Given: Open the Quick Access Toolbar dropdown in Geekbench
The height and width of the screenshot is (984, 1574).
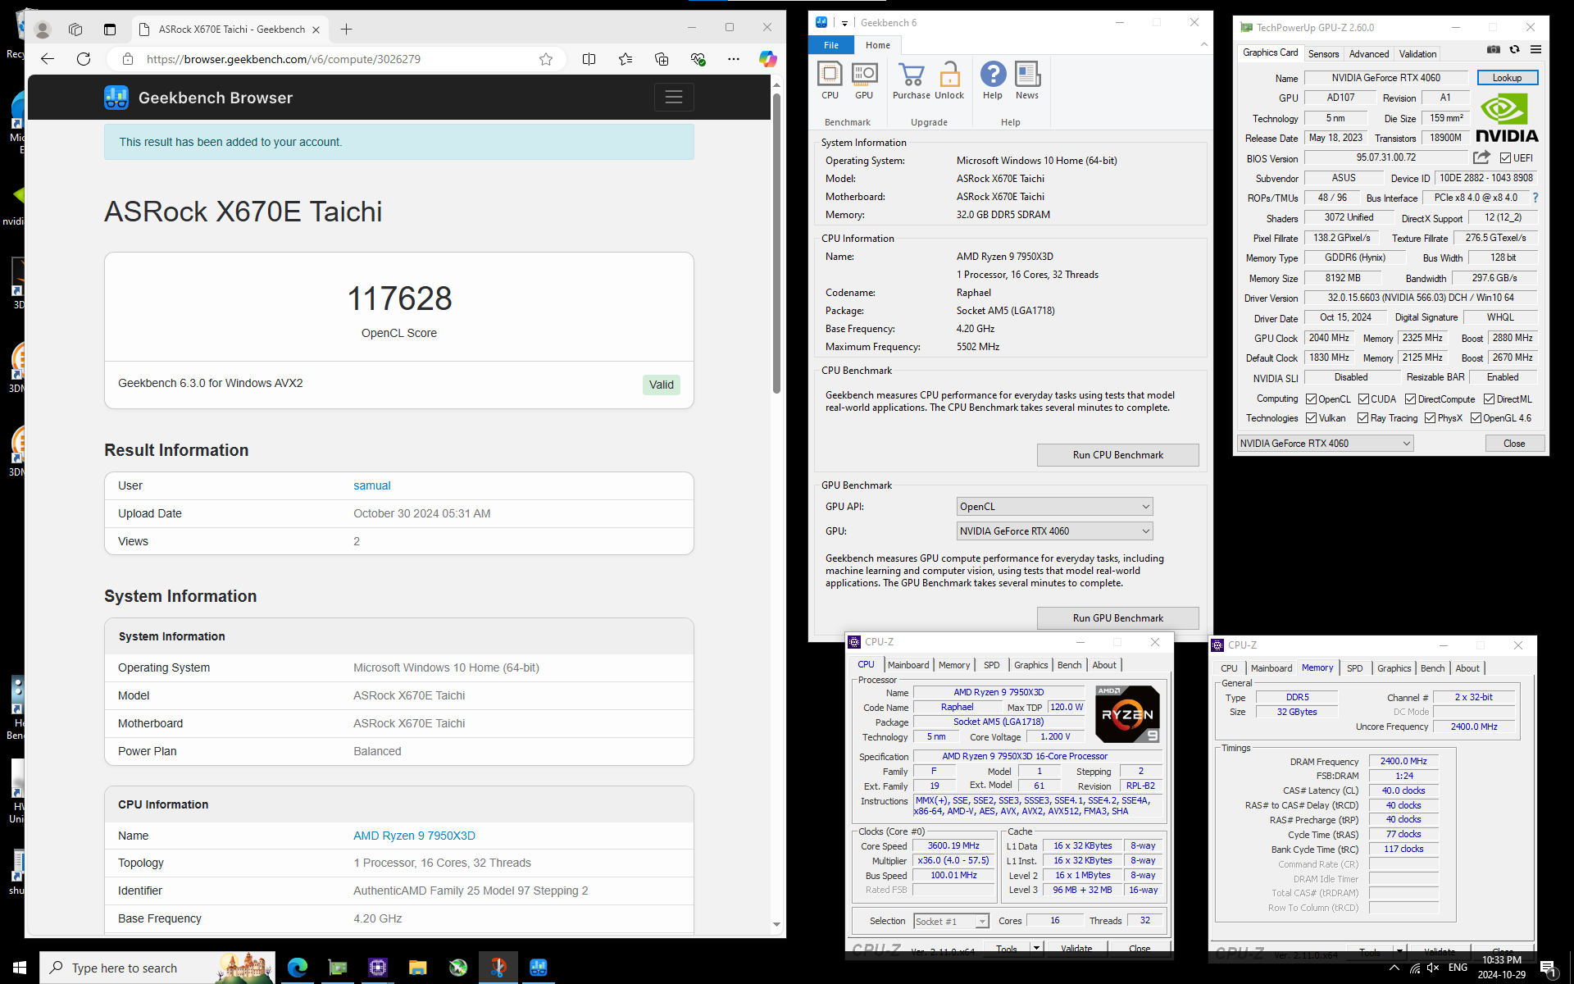Looking at the screenshot, I should 844,23.
